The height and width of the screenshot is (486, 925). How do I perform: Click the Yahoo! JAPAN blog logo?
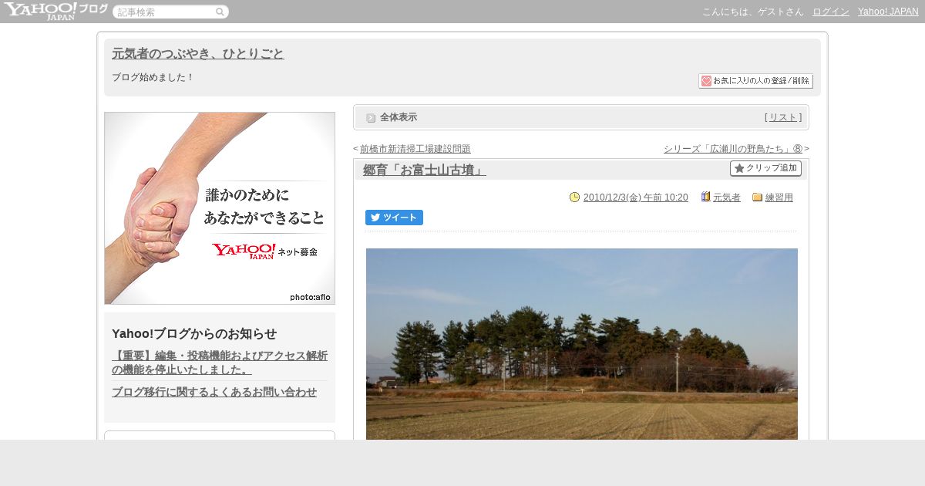tap(55, 11)
